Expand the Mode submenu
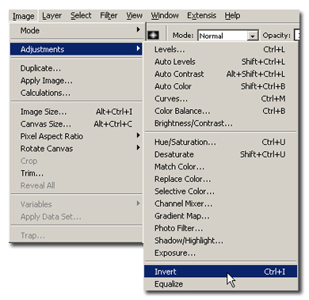The width and height of the screenshot is (309, 300). click(77, 30)
